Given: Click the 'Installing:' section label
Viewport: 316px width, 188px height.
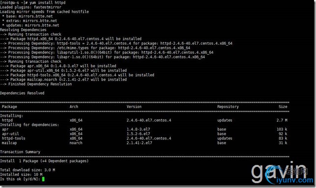Looking at the screenshot, I should tap(11, 116).
